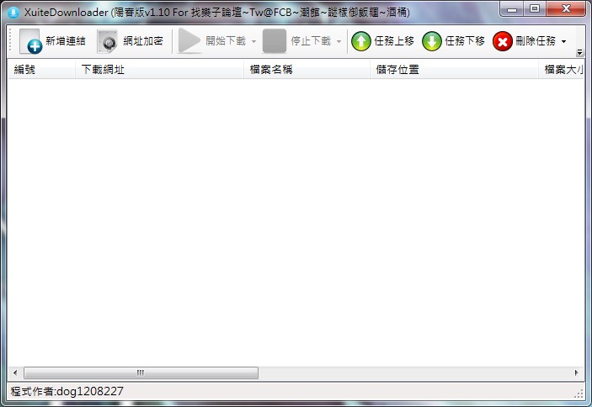Click the 網址加密 URL encryption icon
This screenshot has height=407, width=592.
[108, 41]
